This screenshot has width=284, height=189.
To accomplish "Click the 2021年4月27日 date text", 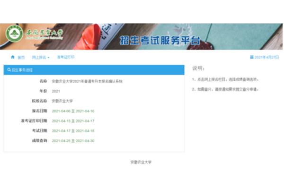I will 266,57.
